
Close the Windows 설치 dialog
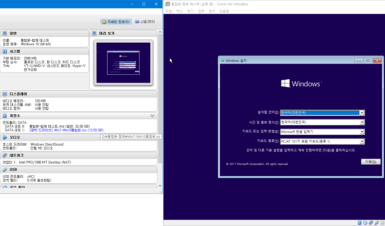click(x=377, y=61)
